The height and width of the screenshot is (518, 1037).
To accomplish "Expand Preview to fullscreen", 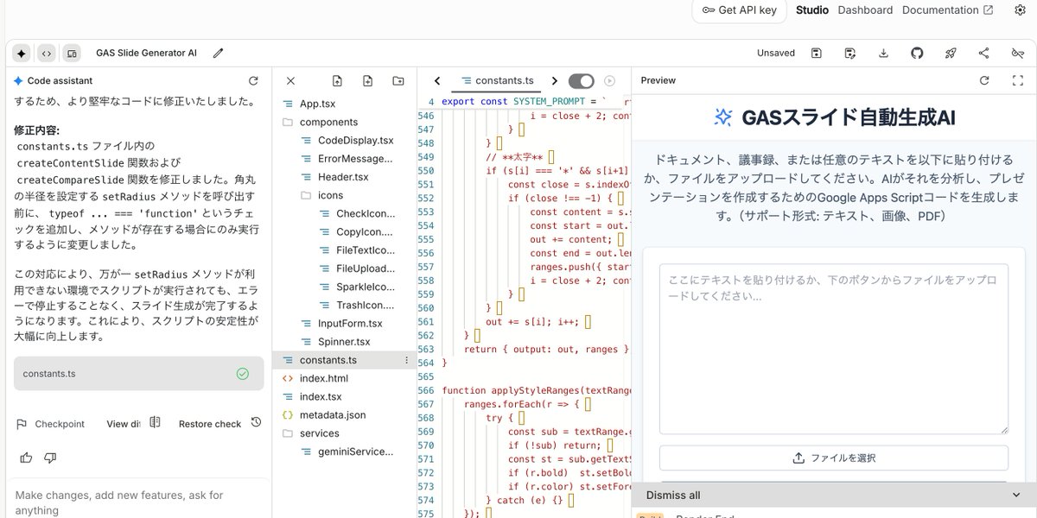I will 1018,80.
